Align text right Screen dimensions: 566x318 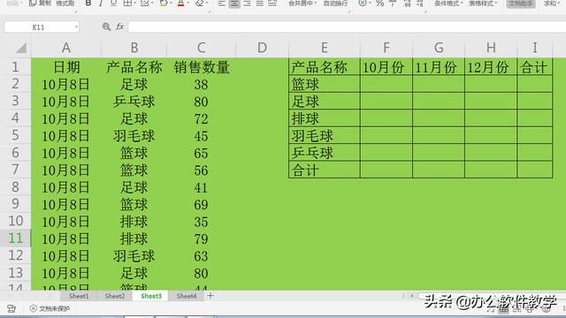tap(248, 4)
